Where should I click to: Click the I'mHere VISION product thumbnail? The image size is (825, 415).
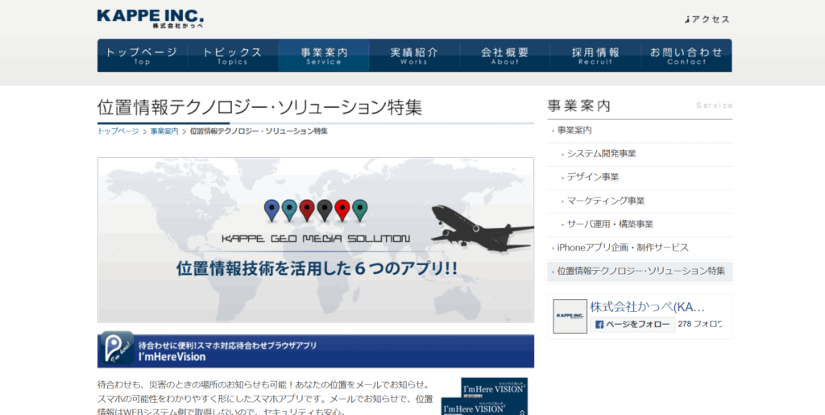click(484, 396)
